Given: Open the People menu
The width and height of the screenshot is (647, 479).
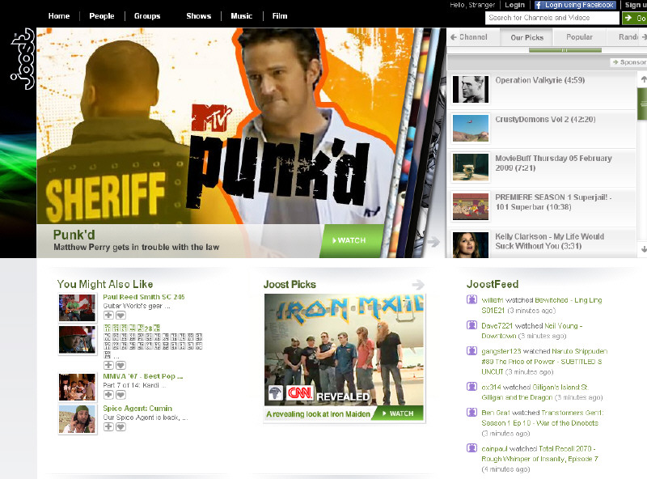Looking at the screenshot, I should (102, 16).
